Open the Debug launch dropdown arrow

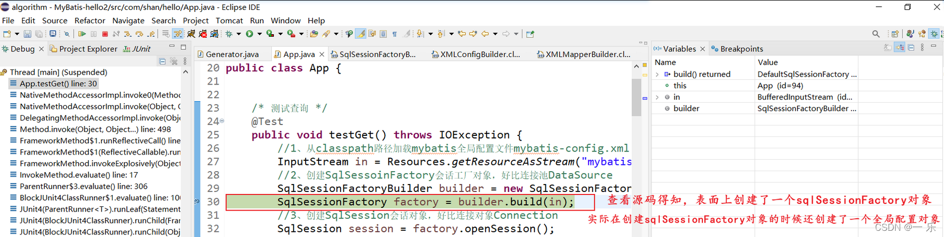pyautogui.click(x=239, y=34)
